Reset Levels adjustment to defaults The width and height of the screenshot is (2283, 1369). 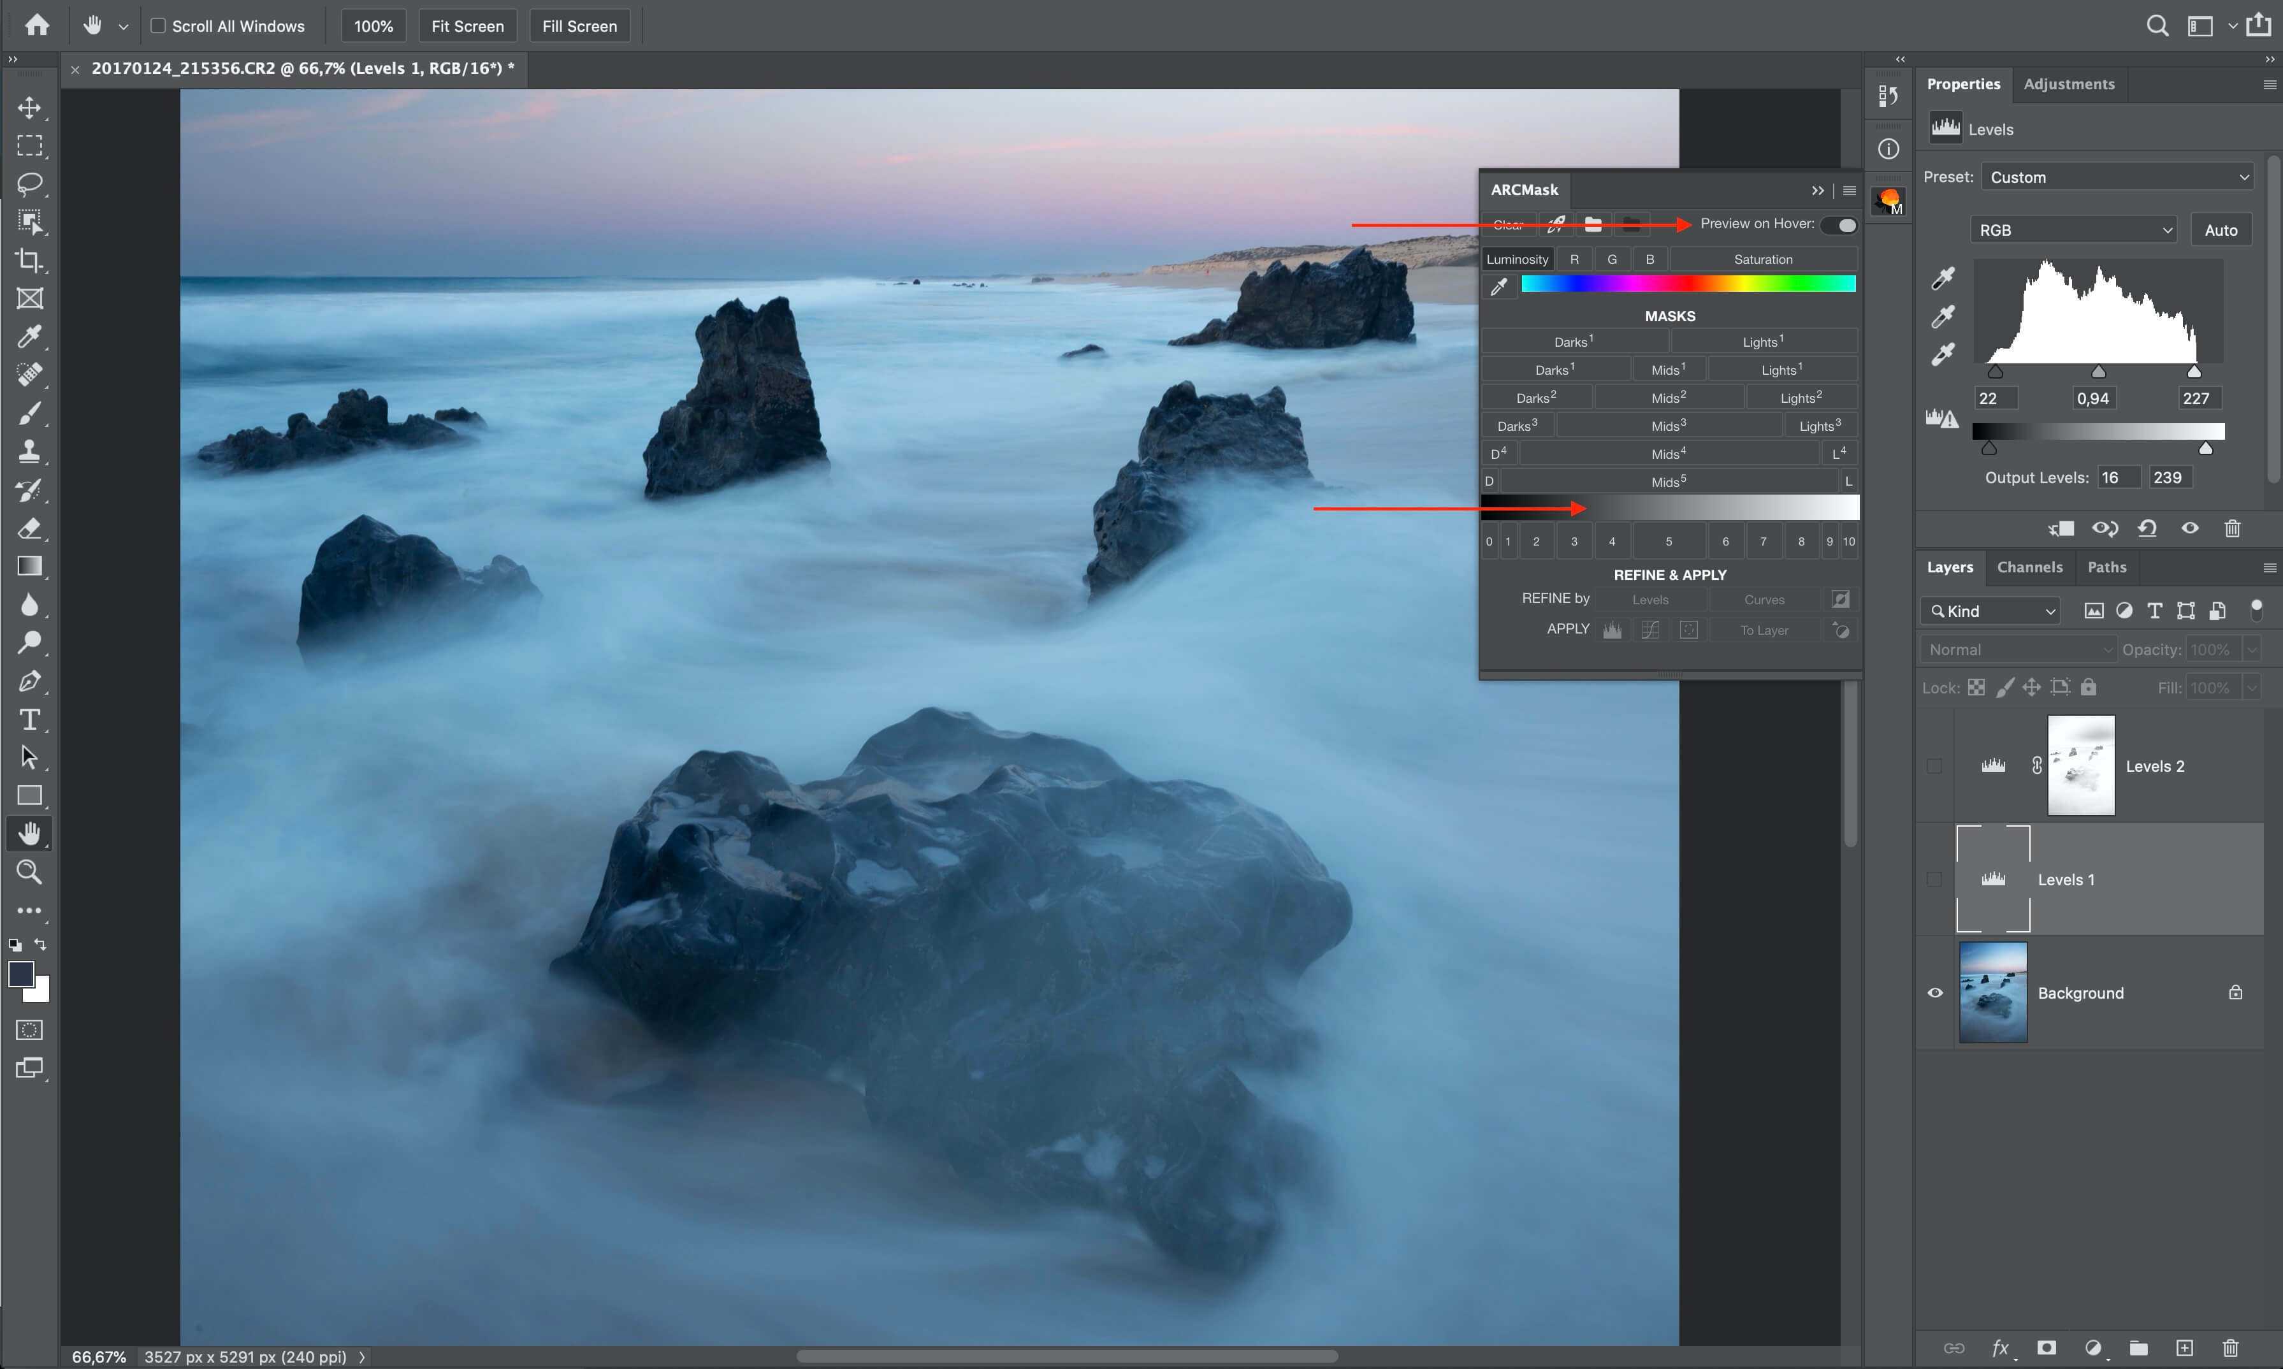coord(2147,528)
